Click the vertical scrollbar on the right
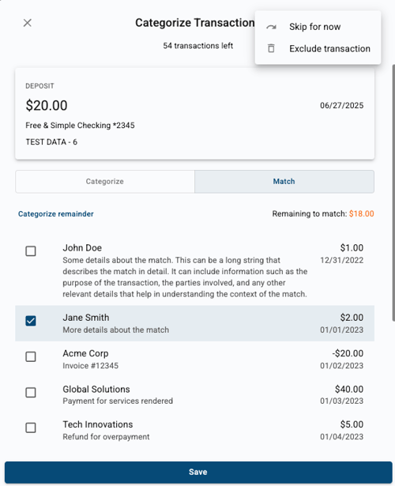The height and width of the screenshot is (486, 395). 393,192
